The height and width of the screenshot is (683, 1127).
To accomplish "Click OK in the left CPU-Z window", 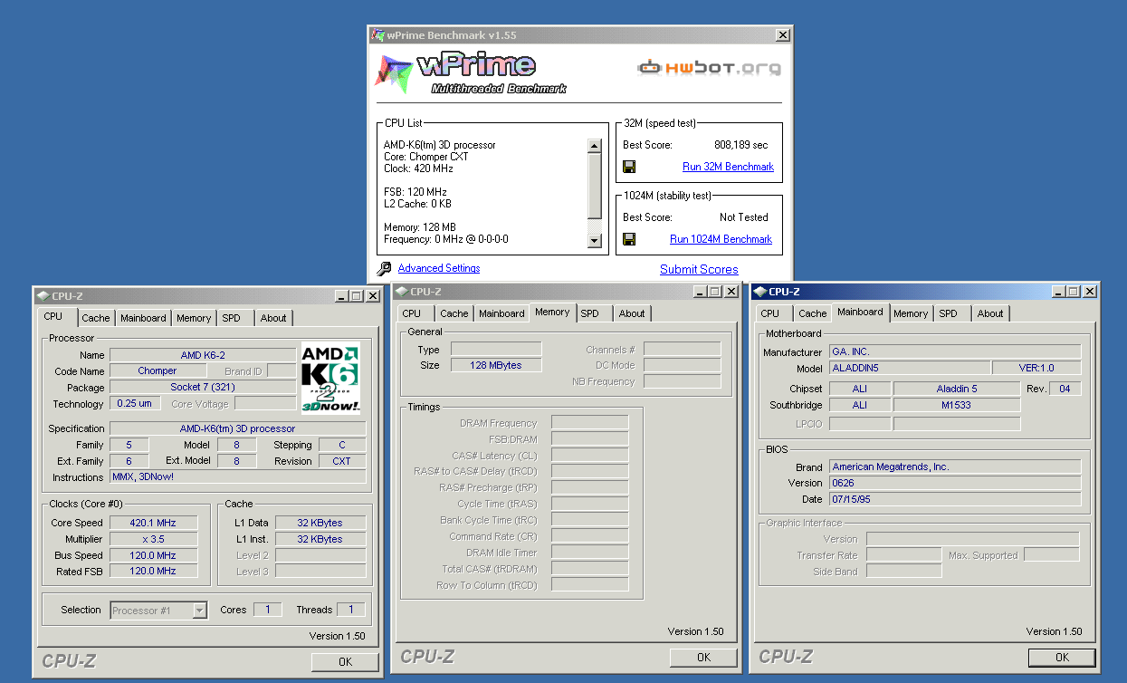I will (x=345, y=662).
